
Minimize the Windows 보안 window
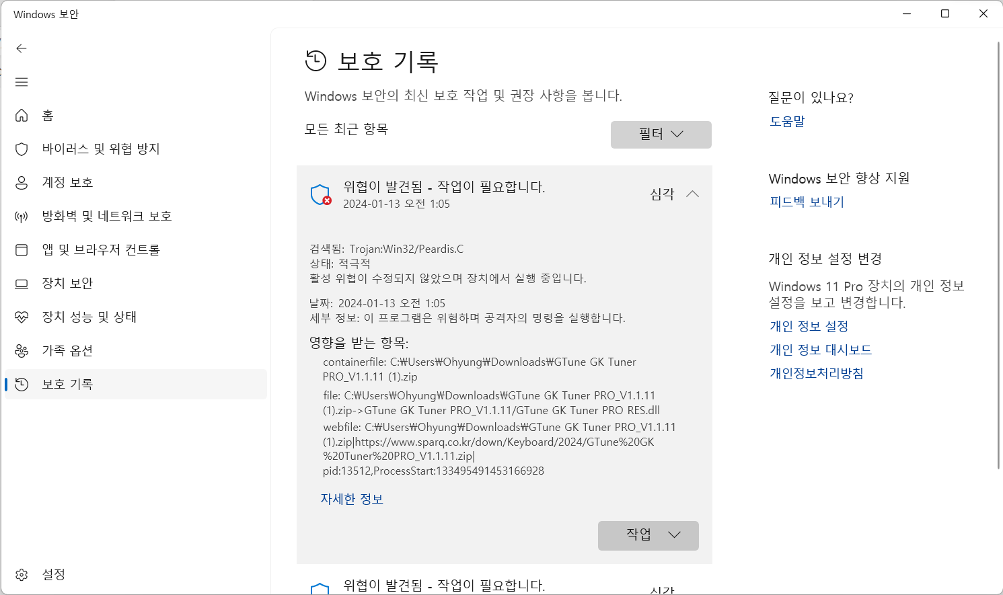tap(907, 13)
